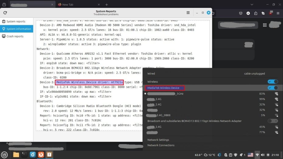Open the Firefox extensions puzzle icon
The image size is (283, 159).
point(256,13)
